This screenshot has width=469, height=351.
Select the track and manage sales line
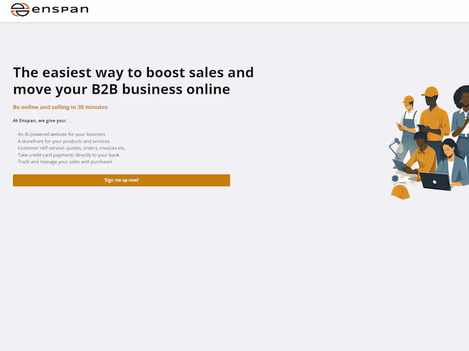[63, 162]
